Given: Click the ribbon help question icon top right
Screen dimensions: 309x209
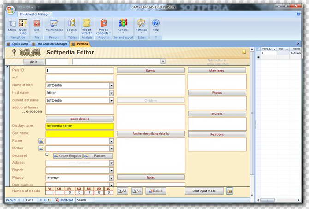Looking at the screenshot, I should click(298, 14).
